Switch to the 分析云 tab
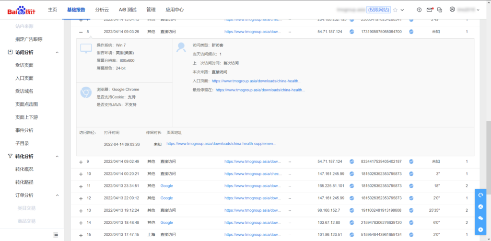491x241 pixels. click(x=102, y=10)
